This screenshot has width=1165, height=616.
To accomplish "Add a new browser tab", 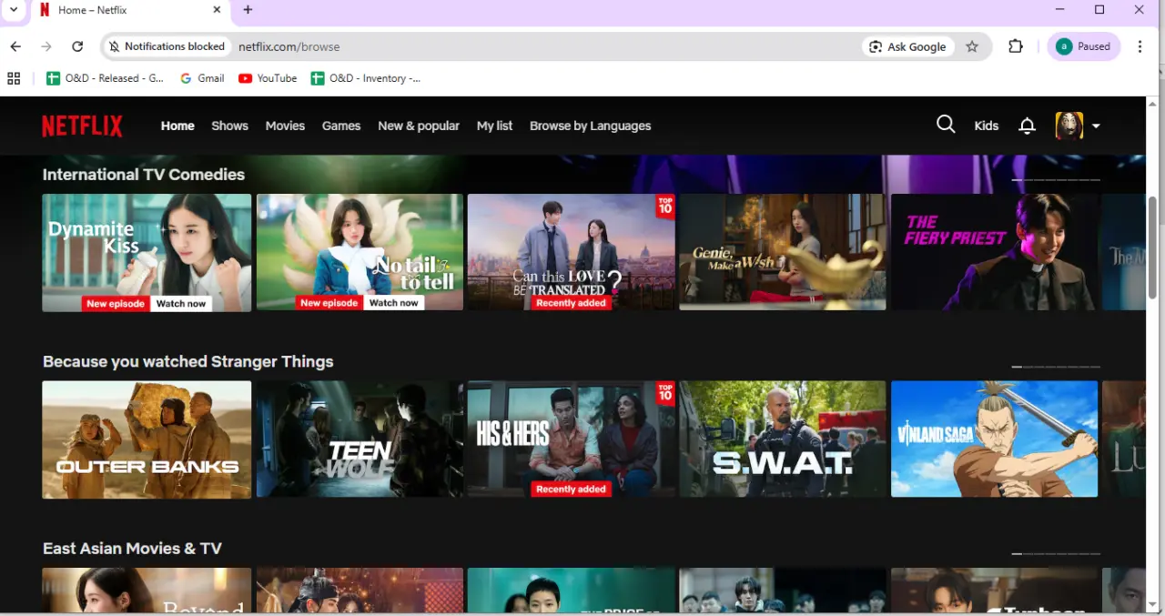I will 248,10.
